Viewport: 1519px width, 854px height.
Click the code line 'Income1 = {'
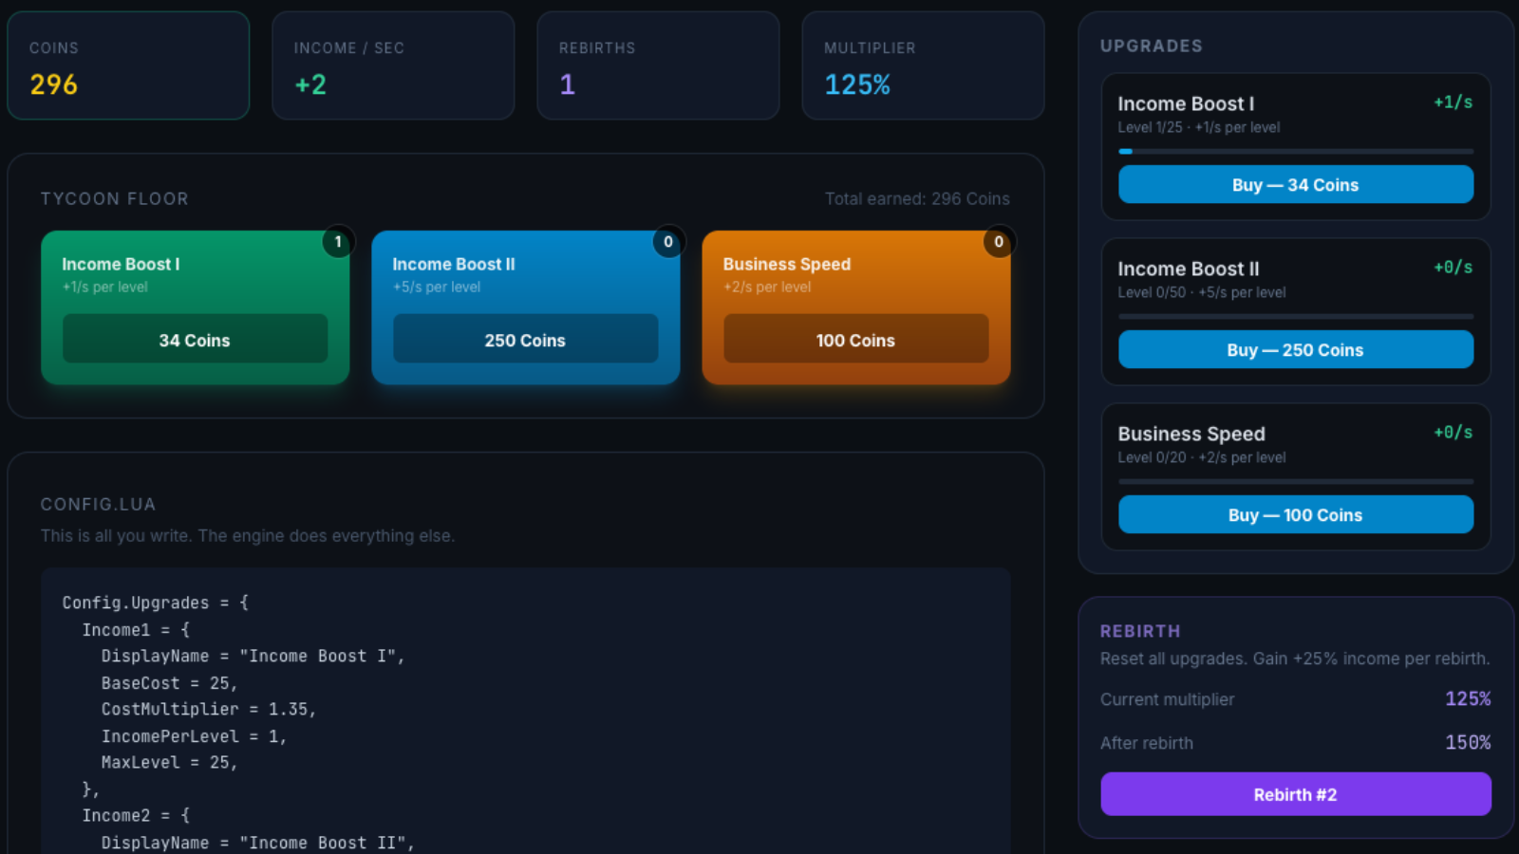click(x=136, y=630)
